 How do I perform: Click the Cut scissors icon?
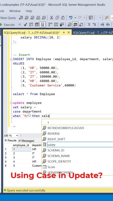[52, 18]
